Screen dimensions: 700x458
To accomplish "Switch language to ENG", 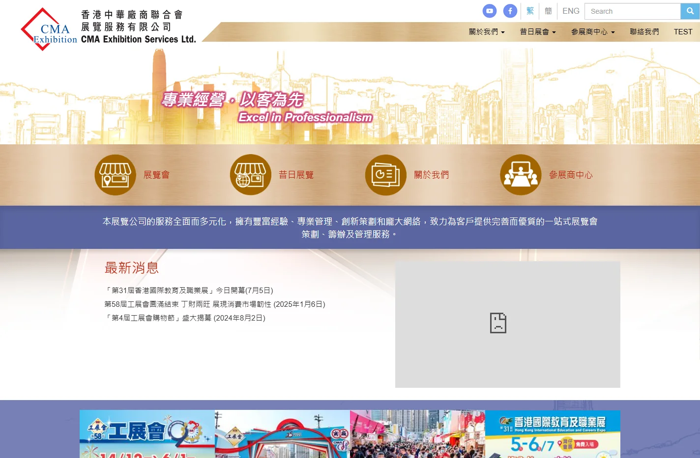I will point(571,11).
